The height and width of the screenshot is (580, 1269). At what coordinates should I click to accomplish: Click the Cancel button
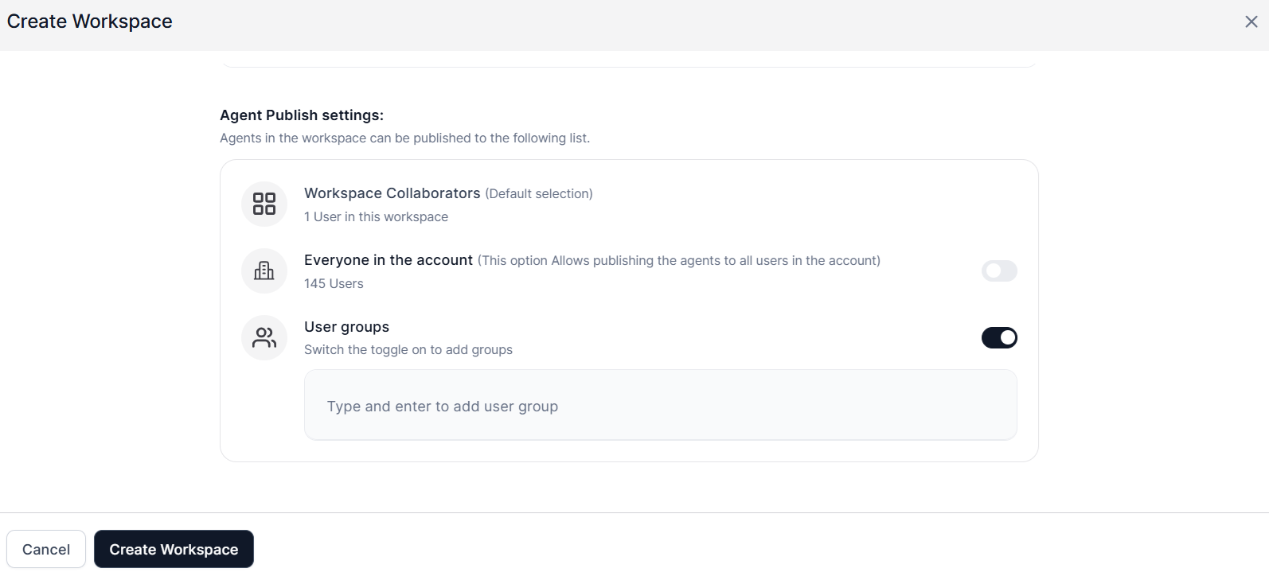click(46, 549)
